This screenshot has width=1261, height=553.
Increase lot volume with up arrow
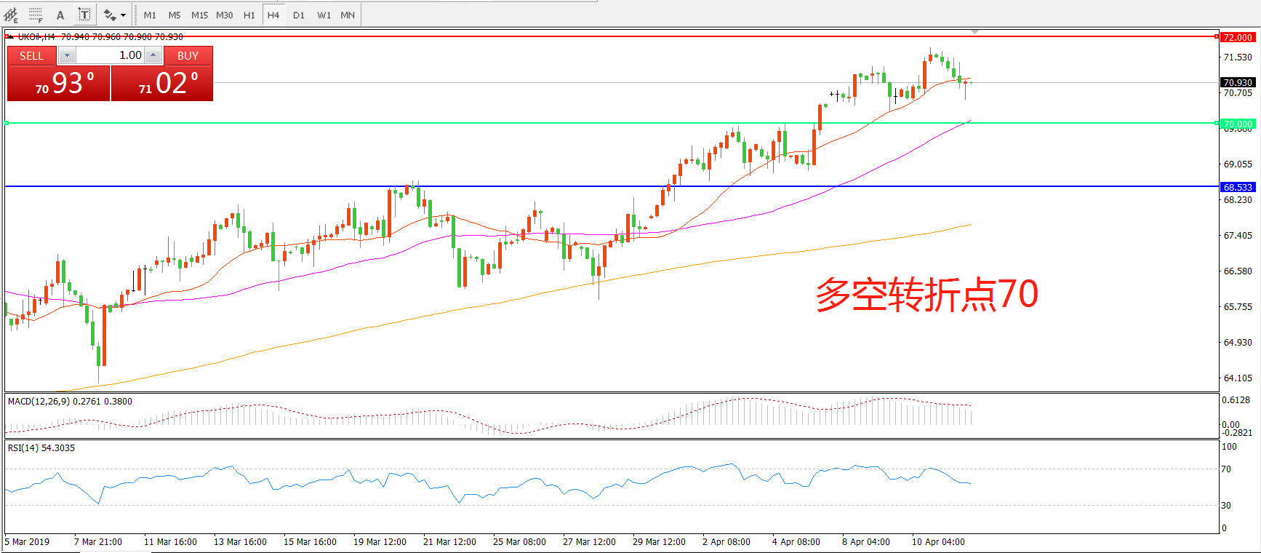(x=153, y=55)
